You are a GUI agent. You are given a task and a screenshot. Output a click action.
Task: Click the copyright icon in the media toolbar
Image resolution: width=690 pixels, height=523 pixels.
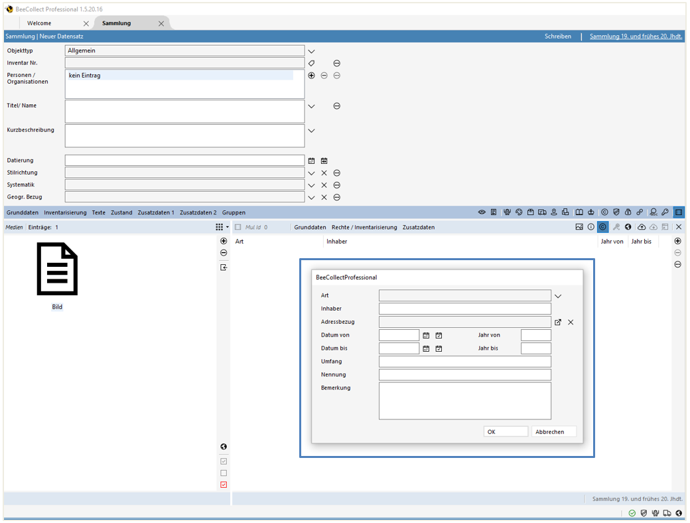coord(602,227)
